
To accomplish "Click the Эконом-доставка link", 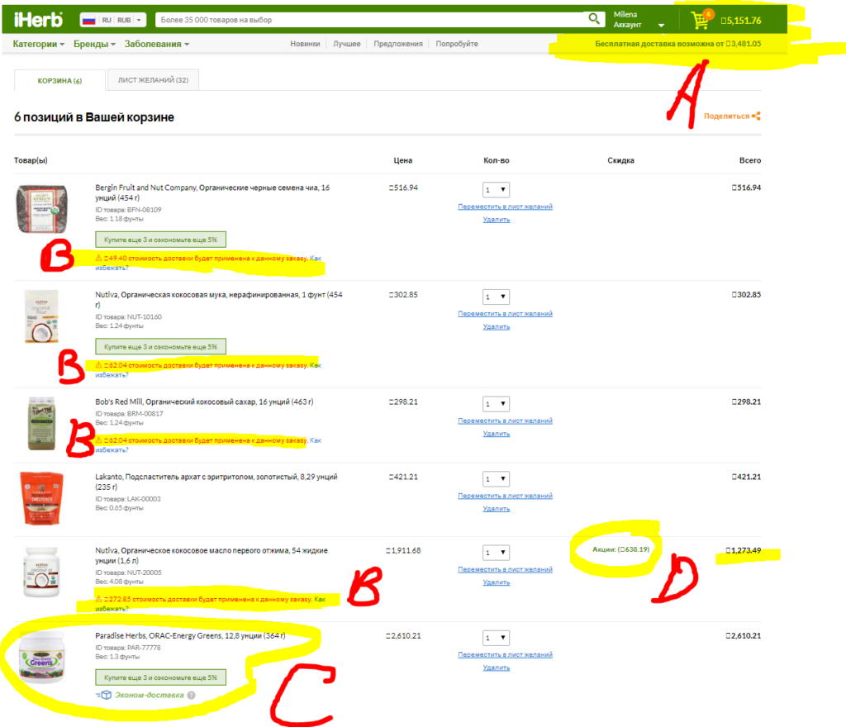I will tap(149, 695).
